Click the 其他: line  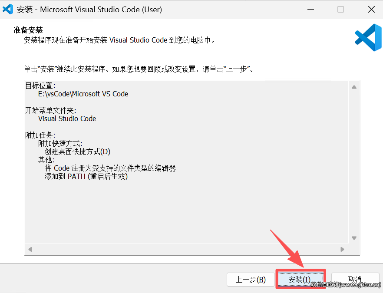tap(46, 160)
